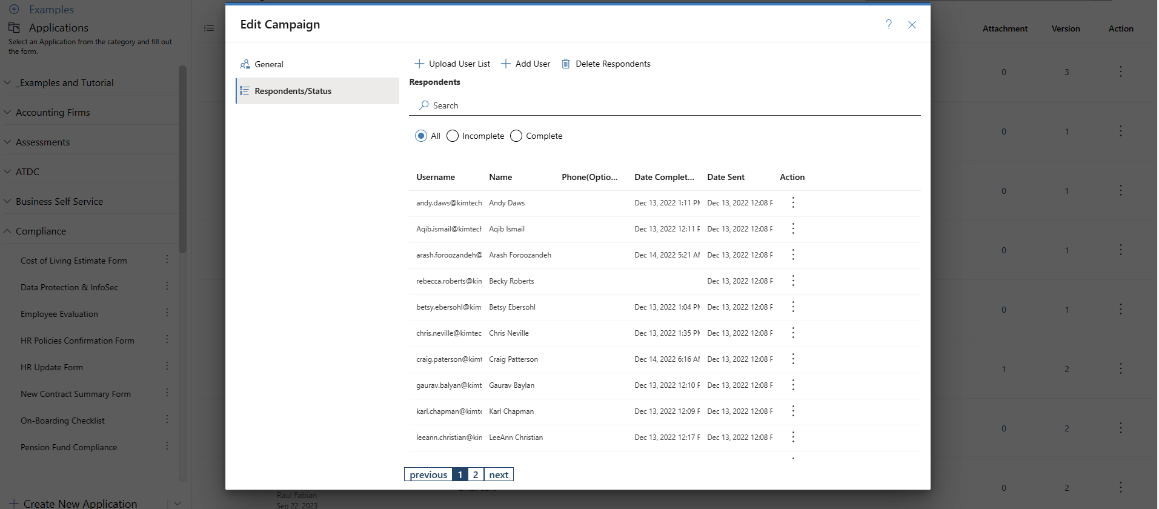
Task: Open action menu for Aqib Ismail
Action: 793,228
